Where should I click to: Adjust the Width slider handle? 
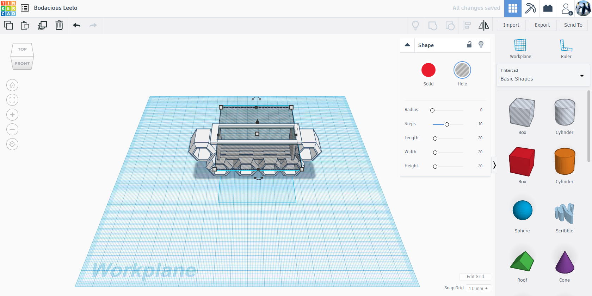(x=435, y=153)
